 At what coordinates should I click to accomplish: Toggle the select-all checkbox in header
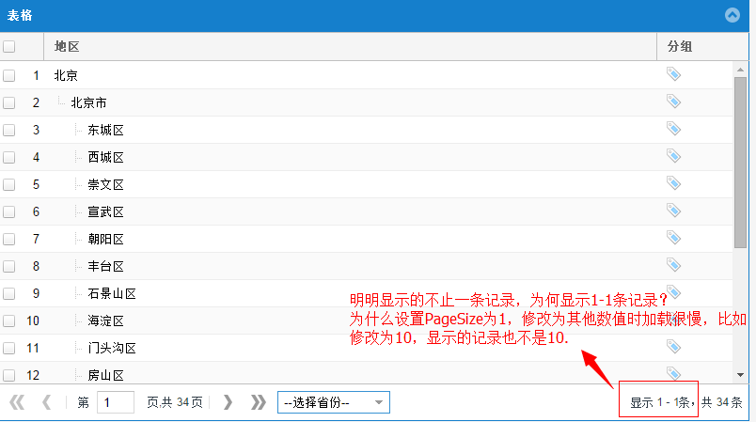point(9,46)
